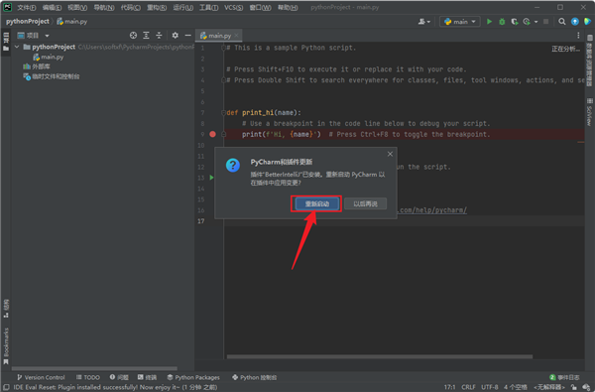Open the 代码(C) menu
The width and height of the screenshot is (595, 392).
click(x=131, y=8)
